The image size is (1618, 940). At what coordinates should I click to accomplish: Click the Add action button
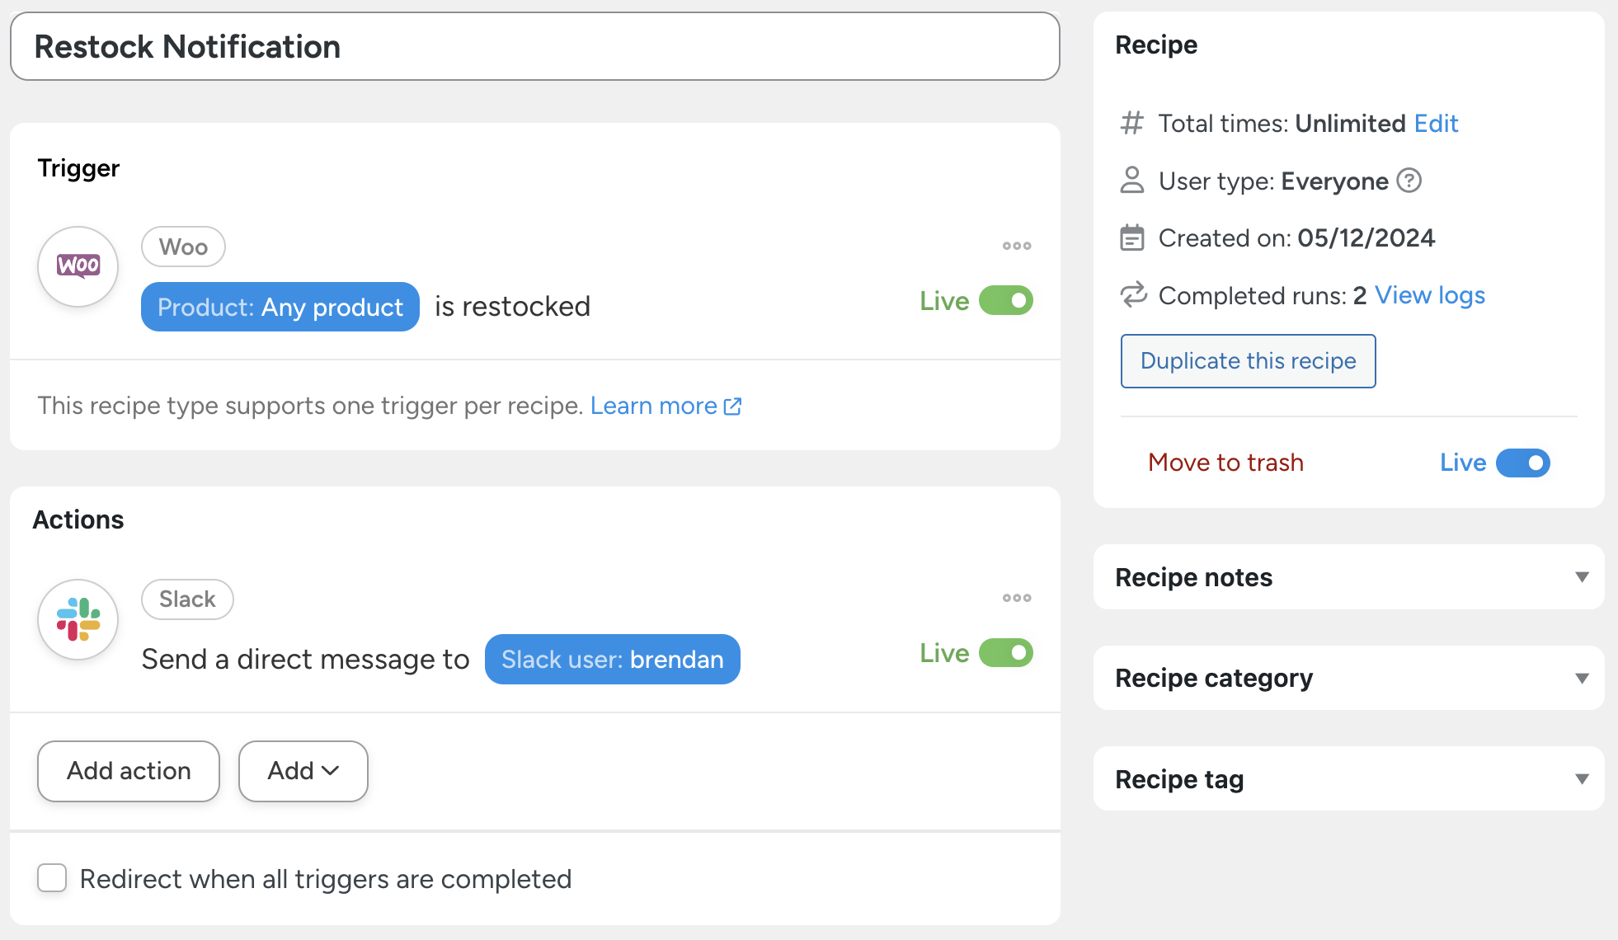(129, 771)
